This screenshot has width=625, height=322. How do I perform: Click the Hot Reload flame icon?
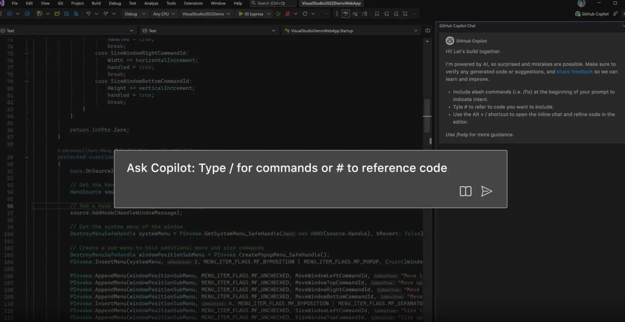point(288,14)
